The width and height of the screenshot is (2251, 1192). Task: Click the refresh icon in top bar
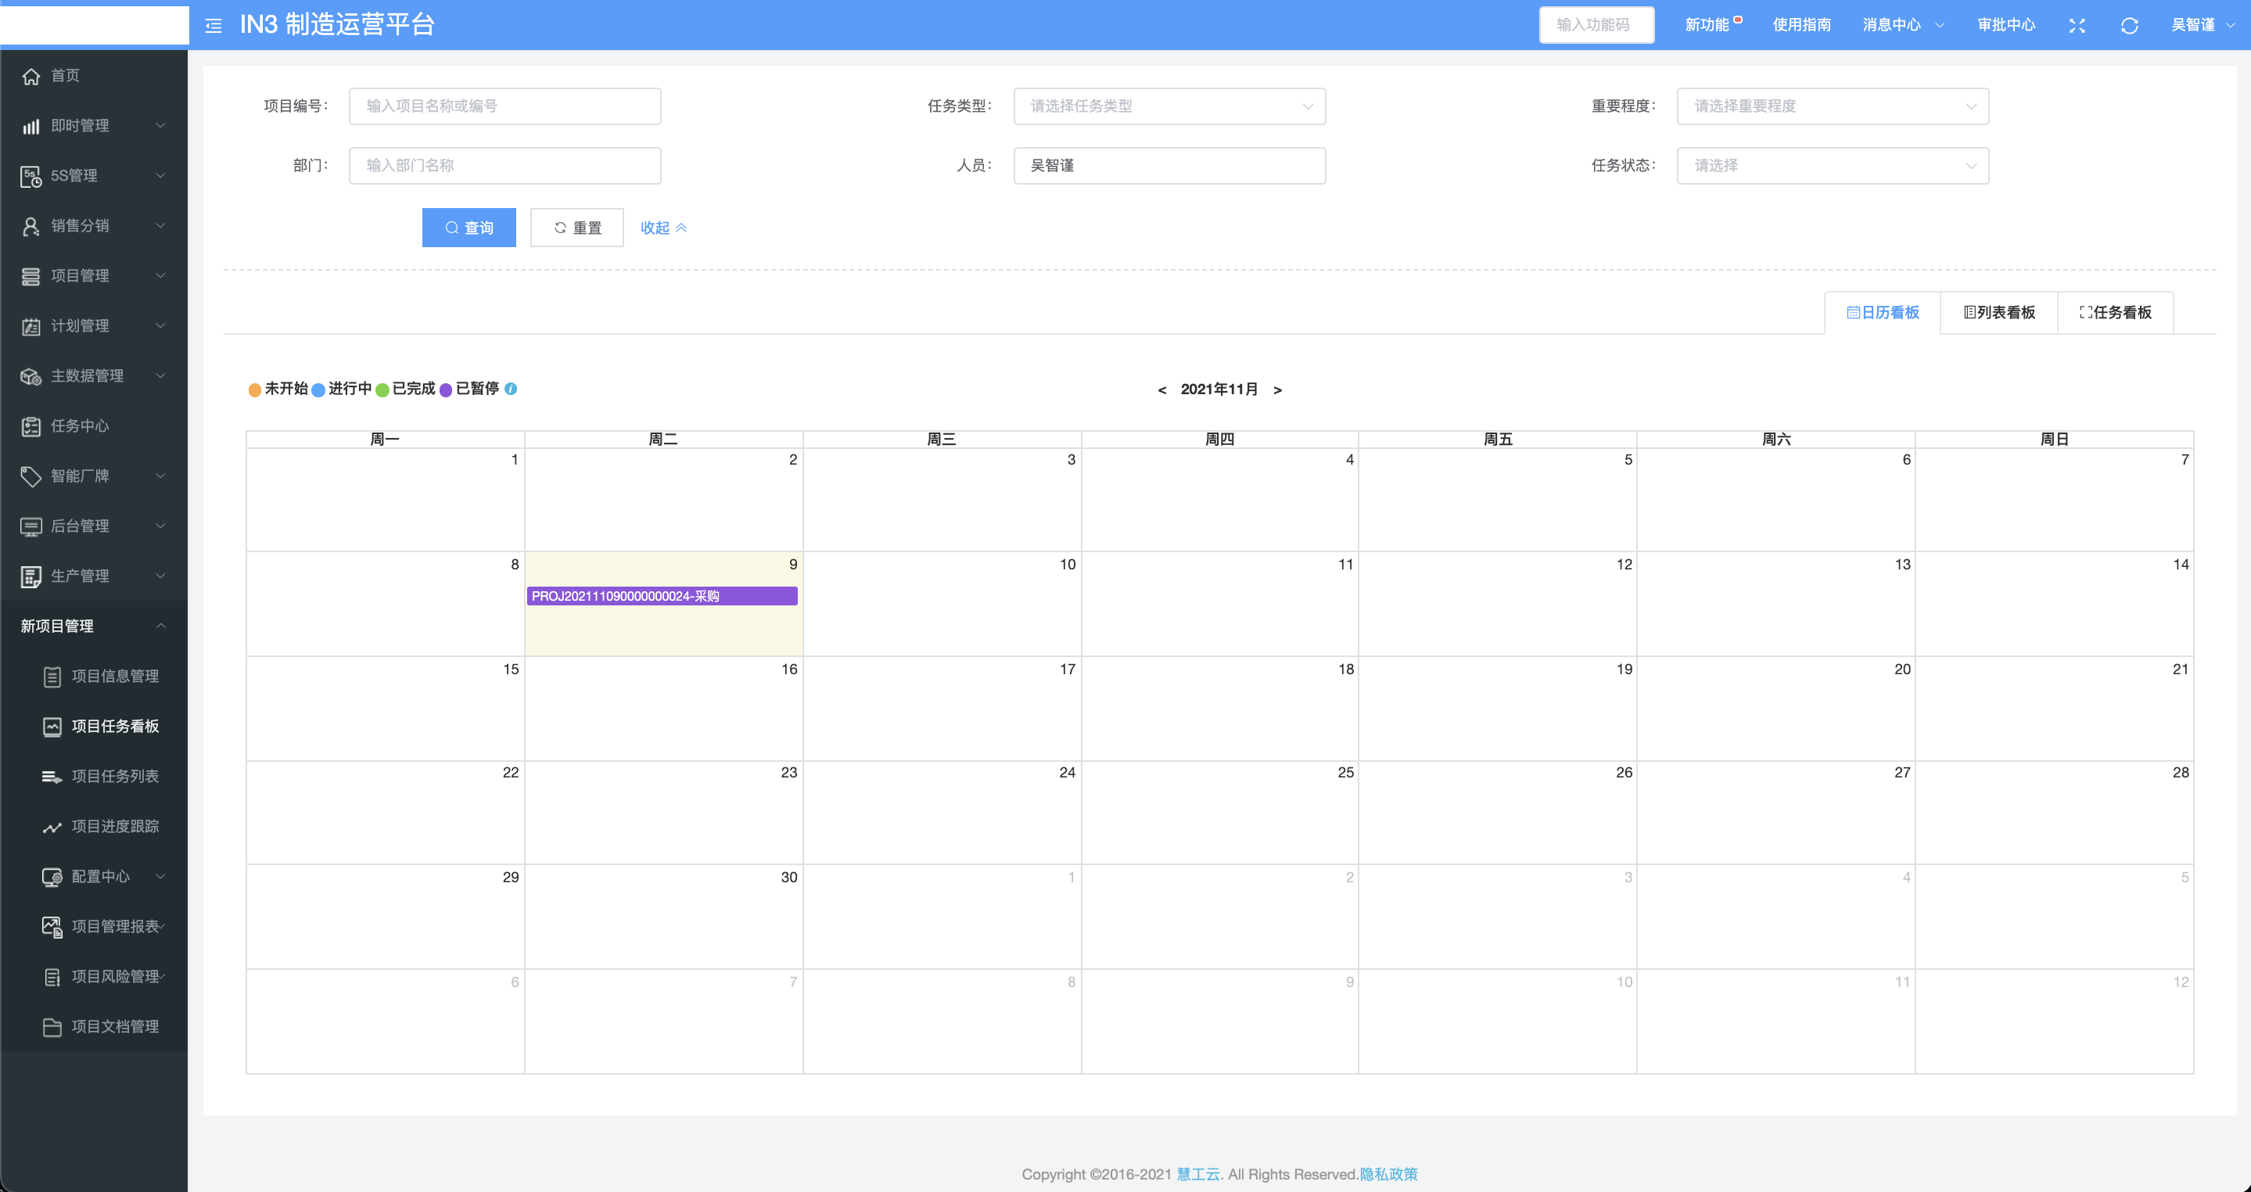click(2130, 25)
